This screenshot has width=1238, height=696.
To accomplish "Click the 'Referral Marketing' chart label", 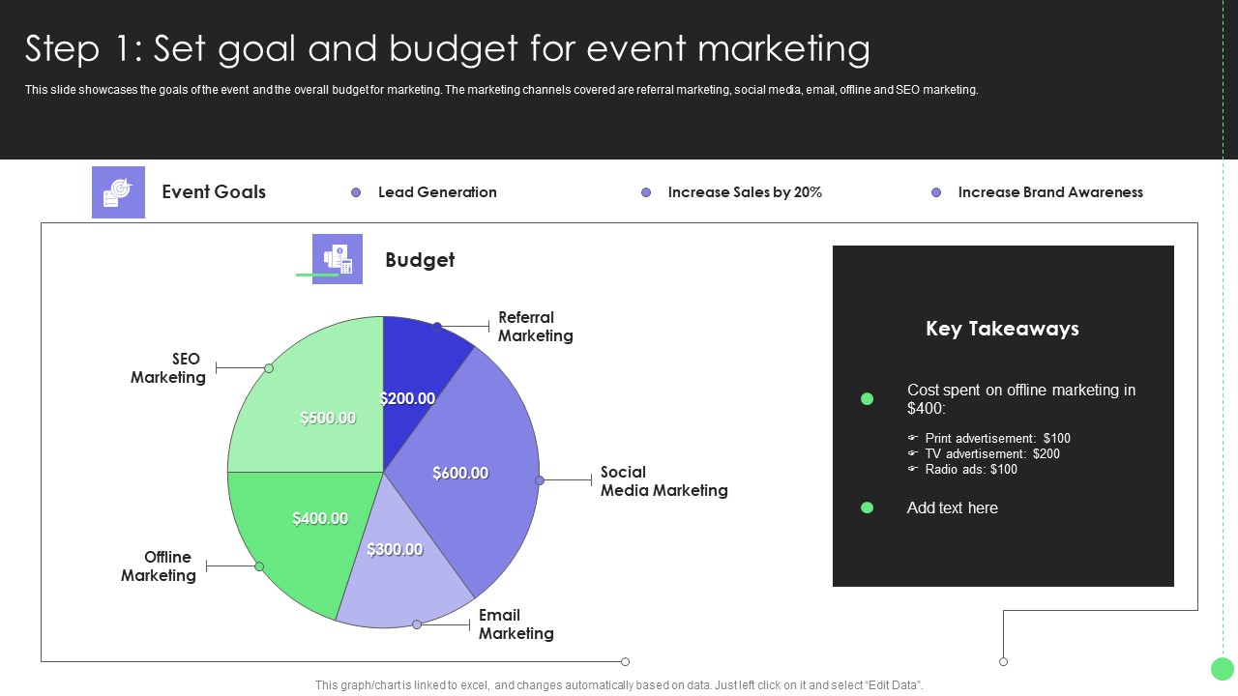I will [536, 327].
